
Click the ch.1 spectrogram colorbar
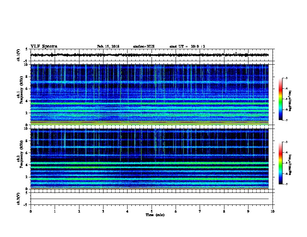pos(281,99)
